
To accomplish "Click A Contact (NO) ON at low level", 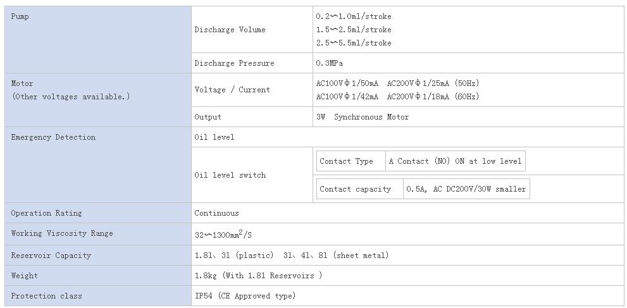I will tap(455, 161).
